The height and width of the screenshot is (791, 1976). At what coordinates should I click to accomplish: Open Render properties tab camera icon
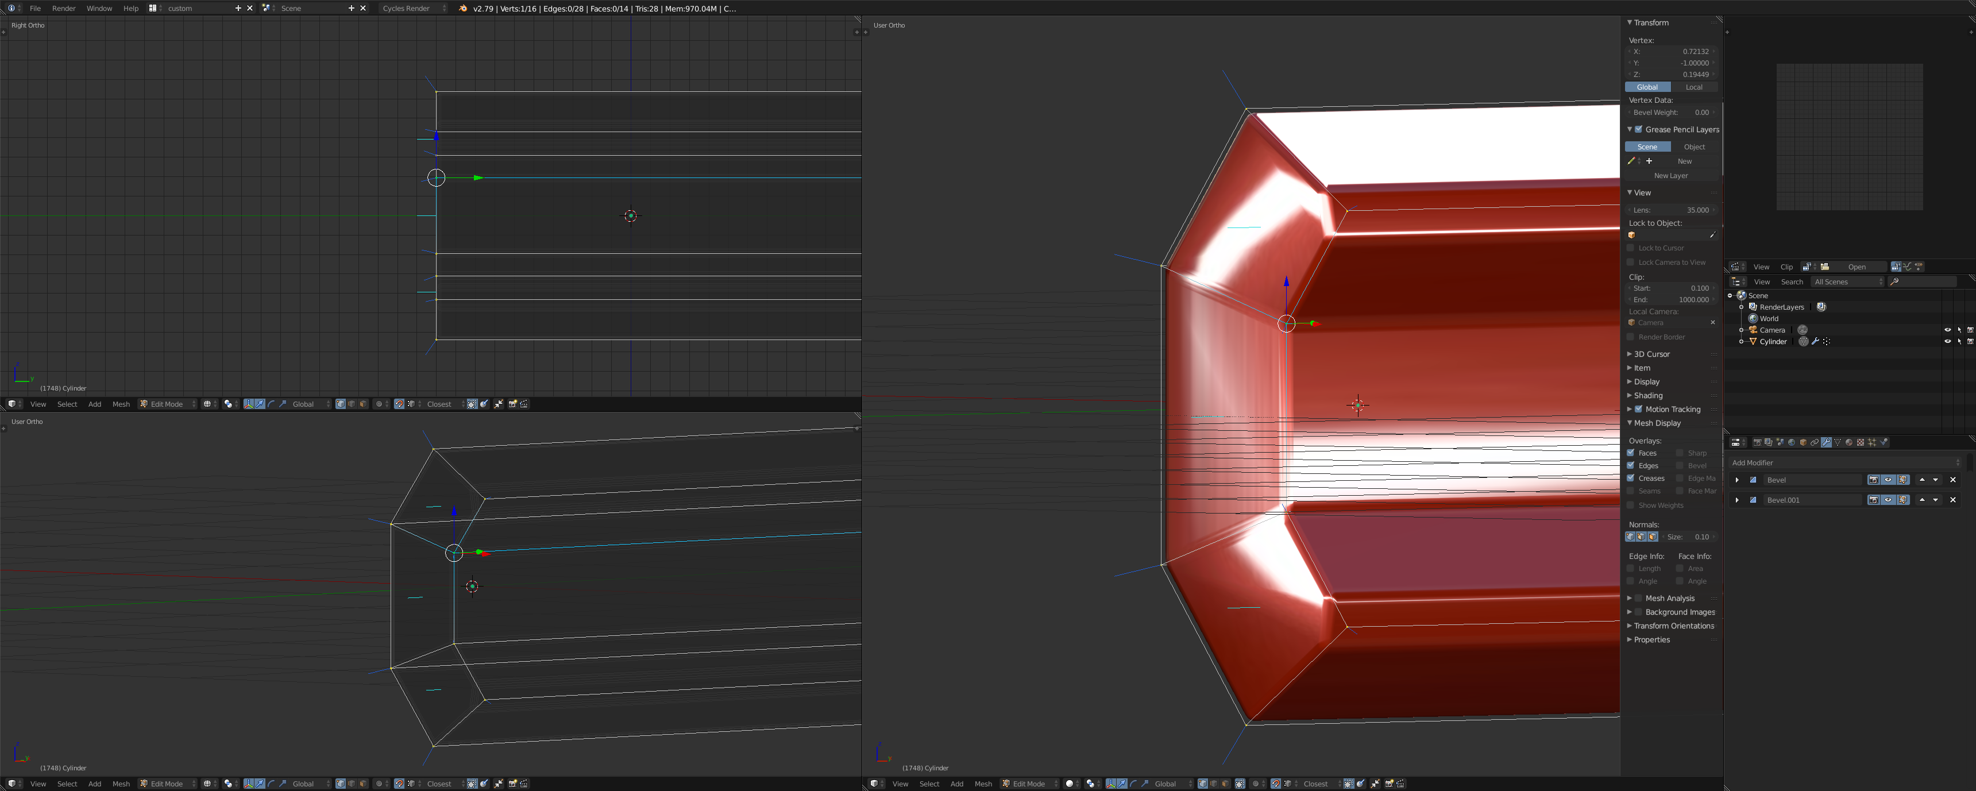tap(1758, 443)
